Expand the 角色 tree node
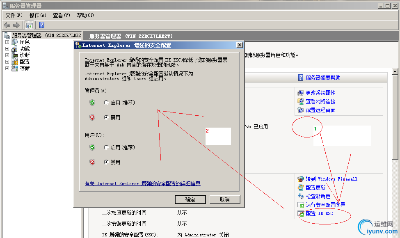Screen dimensions: 400x238 pos(7,42)
